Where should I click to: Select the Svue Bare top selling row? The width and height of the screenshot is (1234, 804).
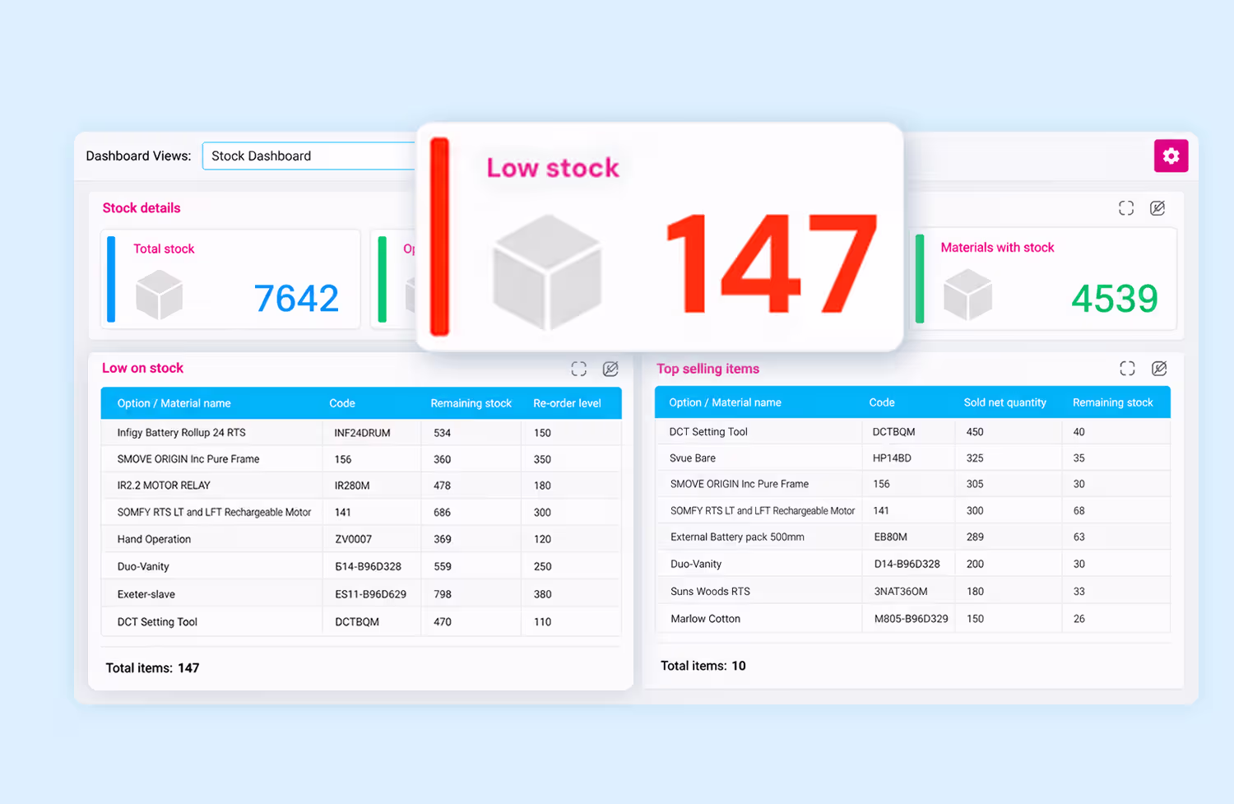click(x=912, y=458)
